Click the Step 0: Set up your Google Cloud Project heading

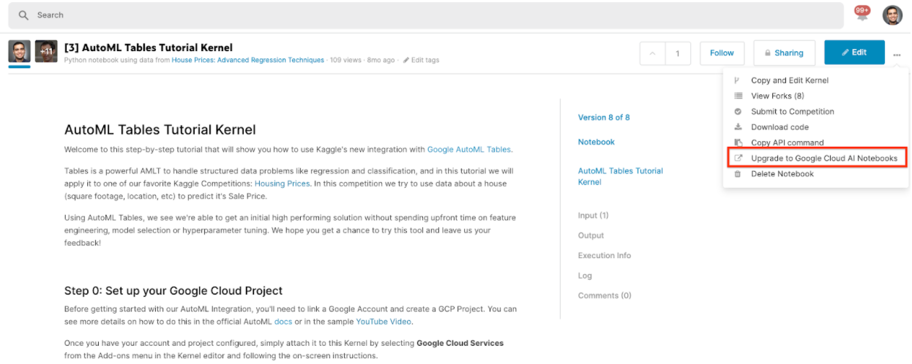click(173, 291)
